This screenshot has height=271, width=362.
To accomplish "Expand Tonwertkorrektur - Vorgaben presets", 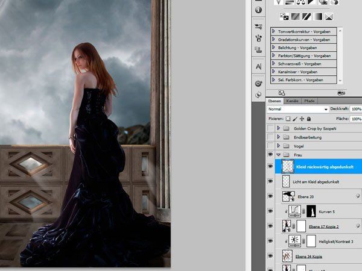I will (273, 31).
